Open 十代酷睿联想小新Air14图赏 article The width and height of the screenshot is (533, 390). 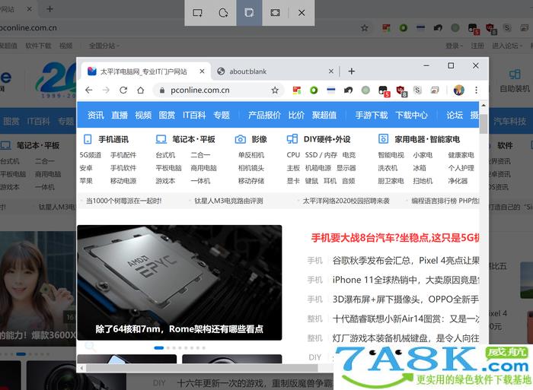pyautogui.click(x=406, y=319)
